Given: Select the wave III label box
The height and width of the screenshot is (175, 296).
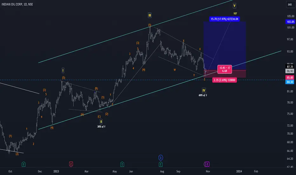Looking at the screenshot, I should [150, 15].
